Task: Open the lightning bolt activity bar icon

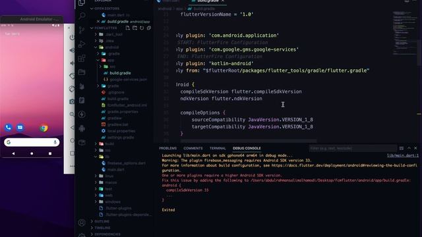Action: 82,114
